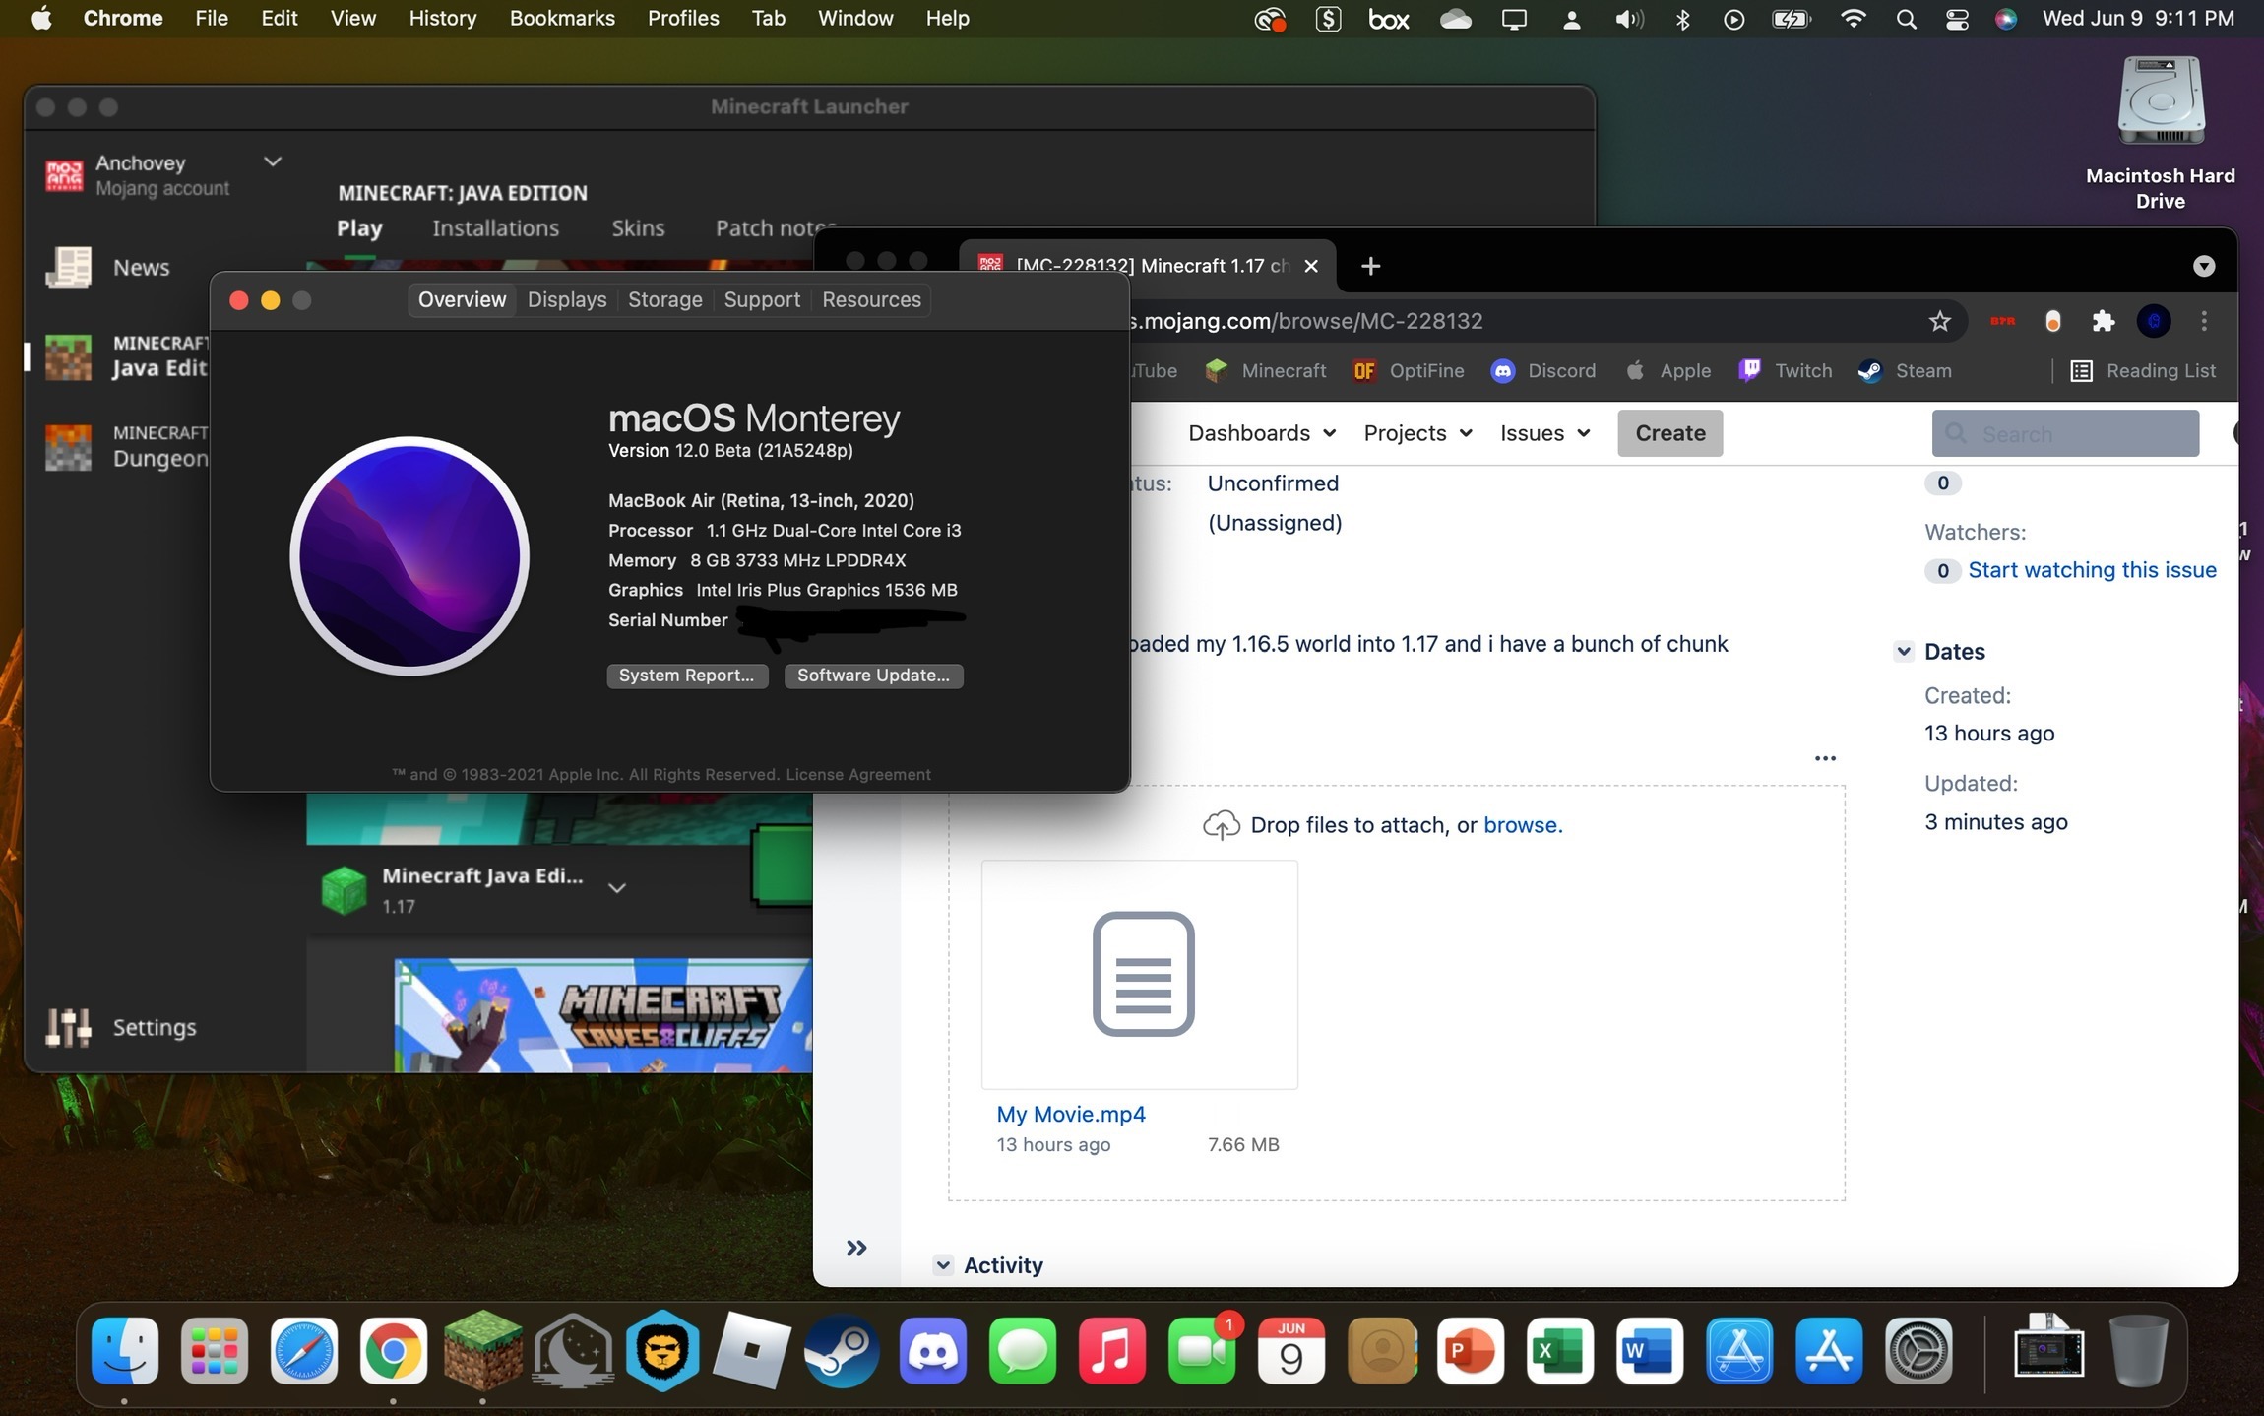Collapse the Activity section
Viewport: 2264px width, 1416px height.
(943, 1265)
